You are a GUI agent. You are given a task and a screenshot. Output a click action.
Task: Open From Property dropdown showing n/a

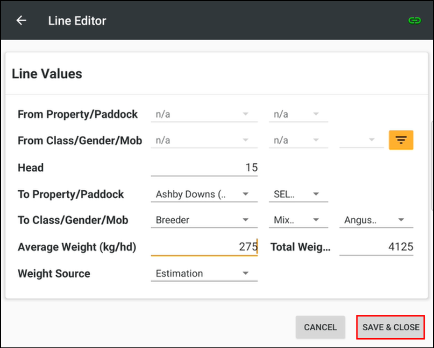point(204,115)
